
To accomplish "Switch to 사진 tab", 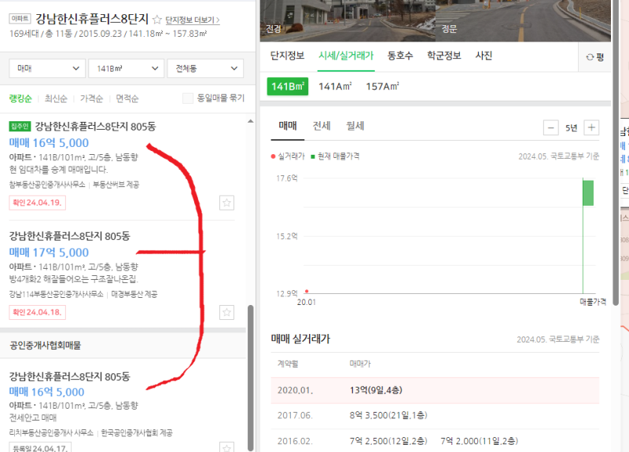I will (x=484, y=55).
